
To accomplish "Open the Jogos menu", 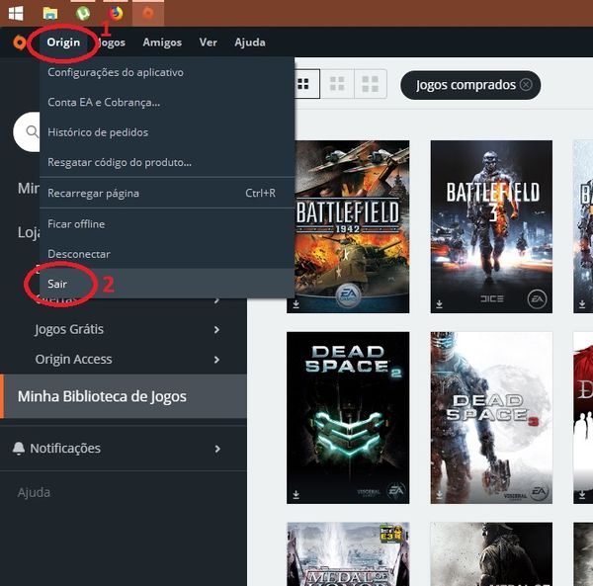I will (111, 42).
